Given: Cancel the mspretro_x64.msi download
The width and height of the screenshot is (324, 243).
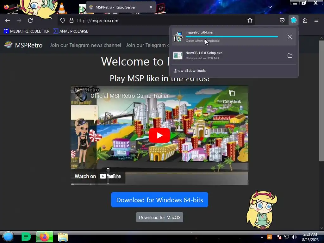Looking at the screenshot, I should pyautogui.click(x=290, y=37).
